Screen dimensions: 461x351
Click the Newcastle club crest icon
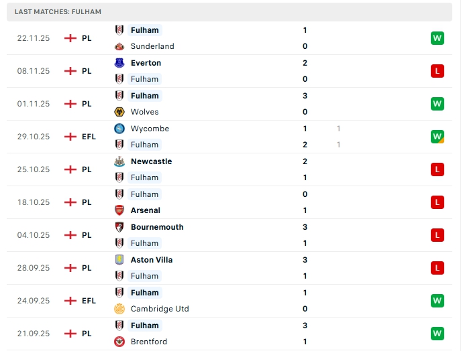pos(119,161)
